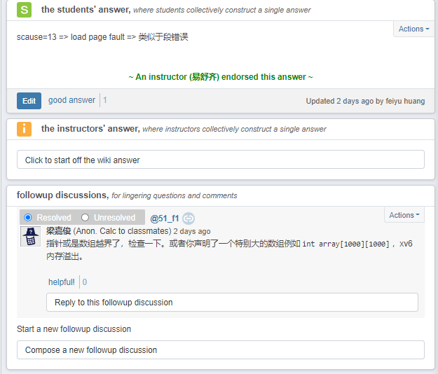Click the green S students' answer icon
Screen dimensions: 438x374
click(x=25, y=10)
